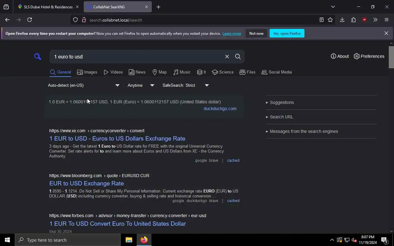394x246 pixels.
Task: Open the SafeSearch Strict dropdown
Action: [186, 85]
